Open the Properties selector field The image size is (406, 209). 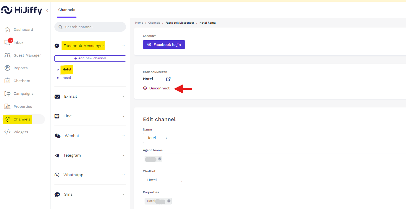tap(274, 201)
